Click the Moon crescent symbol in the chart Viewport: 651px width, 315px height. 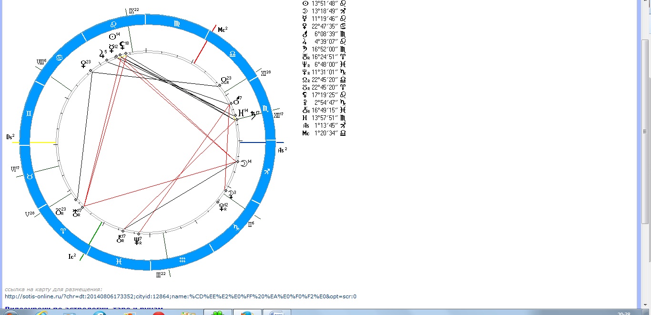pyautogui.click(x=243, y=163)
